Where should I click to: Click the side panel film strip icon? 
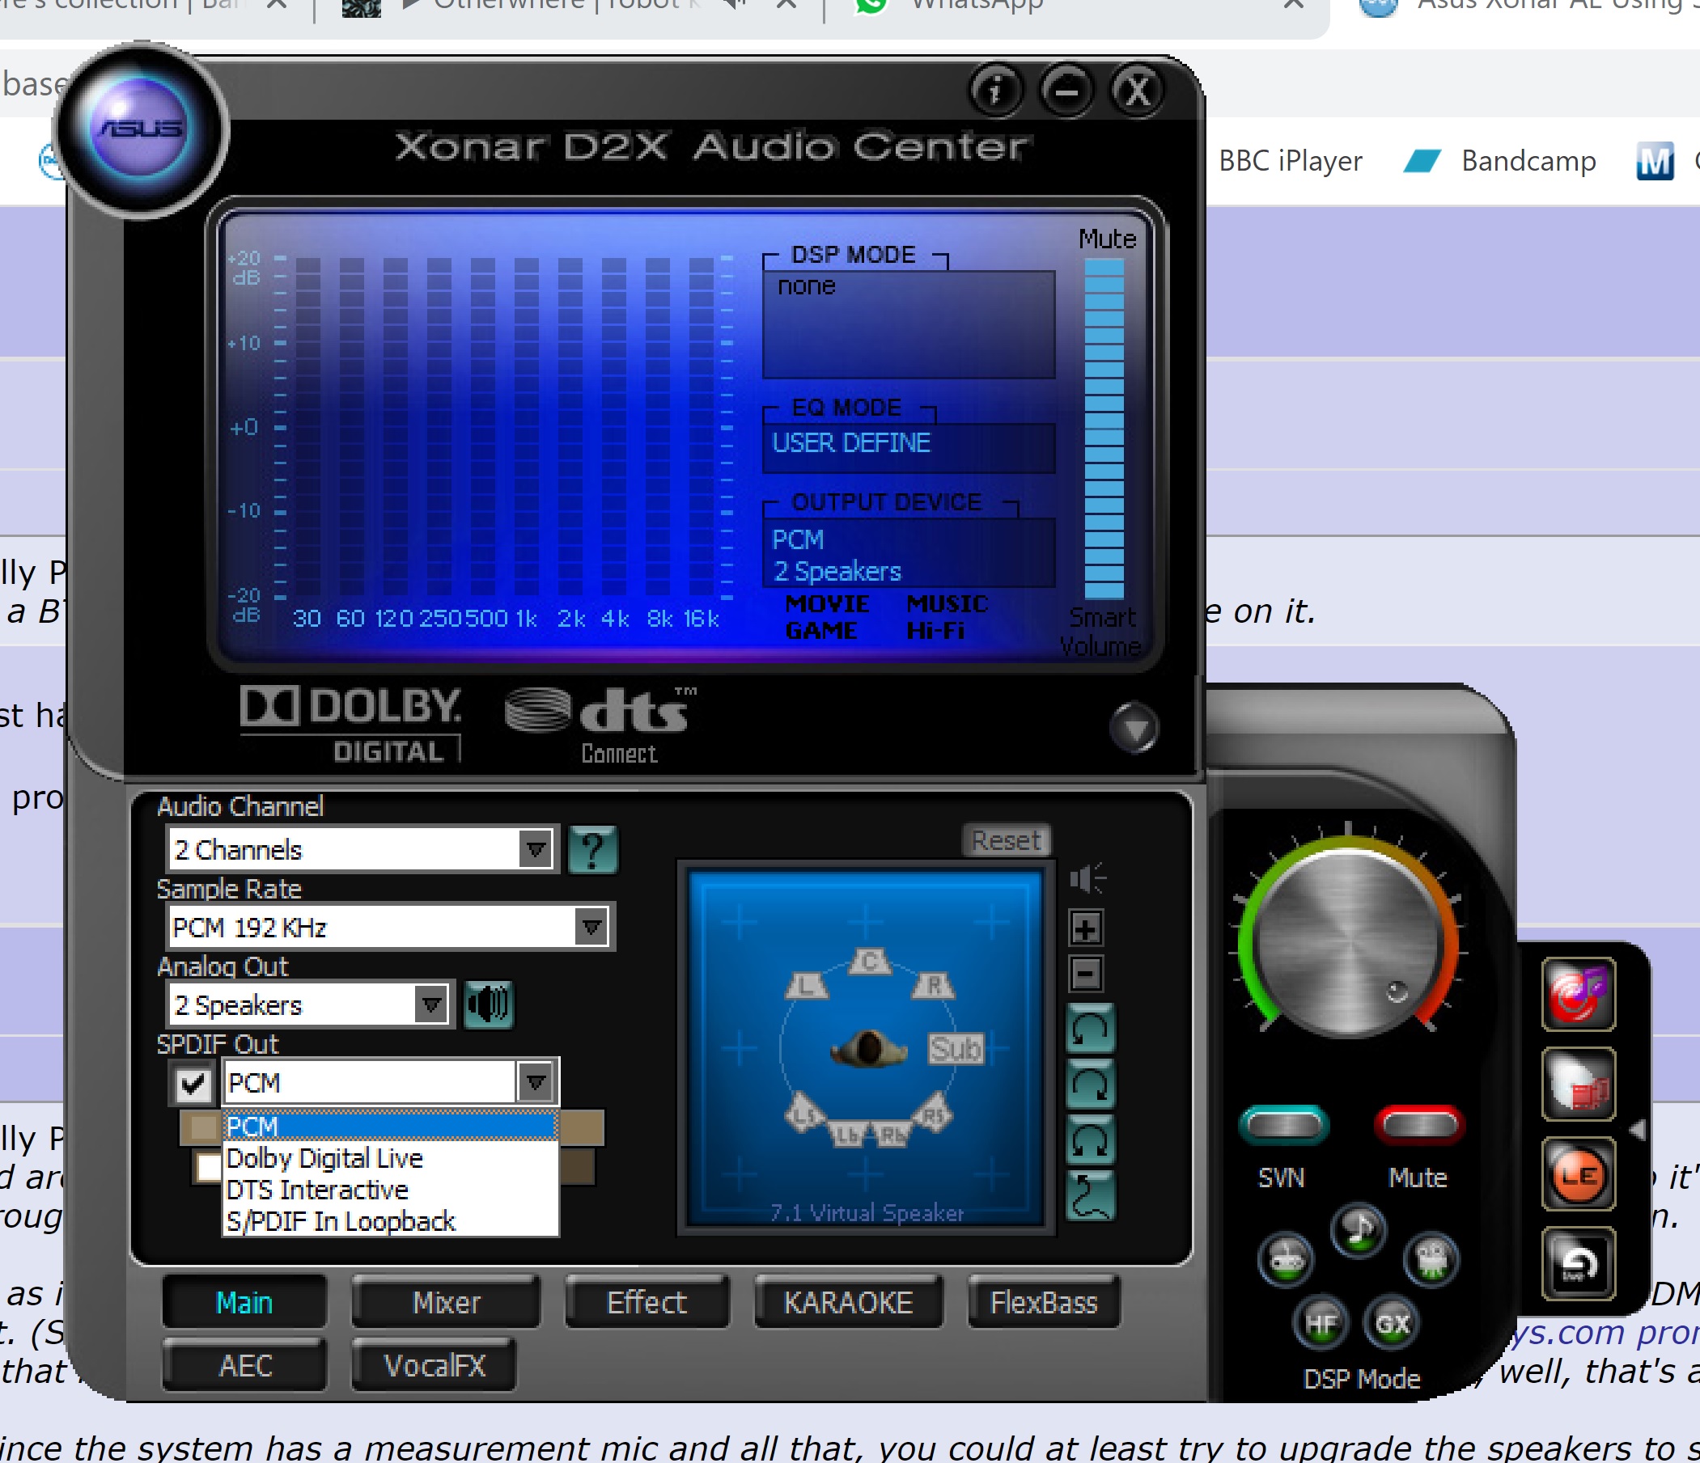click(x=1579, y=1085)
